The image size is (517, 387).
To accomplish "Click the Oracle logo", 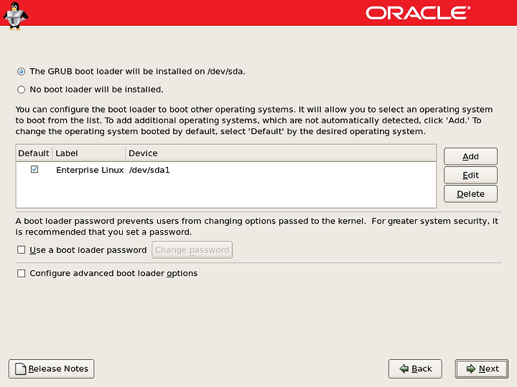I will click(418, 13).
